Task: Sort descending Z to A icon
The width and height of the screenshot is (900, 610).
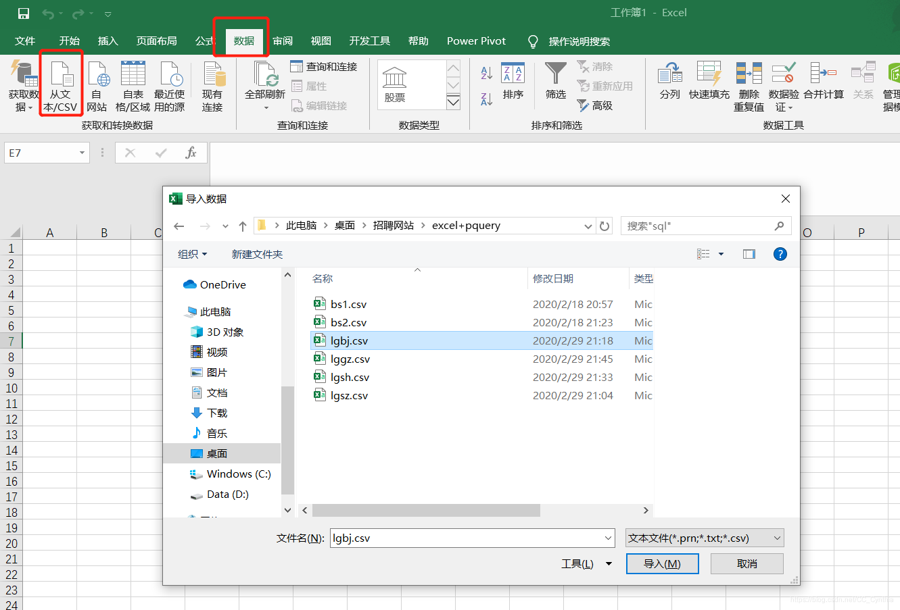Action: pos(486,99)
